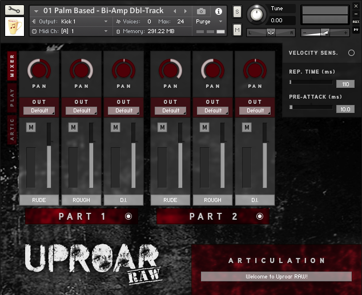Go to previous preset with left arrow
Viewport: 362px width, 295px height.
point(175,11)
